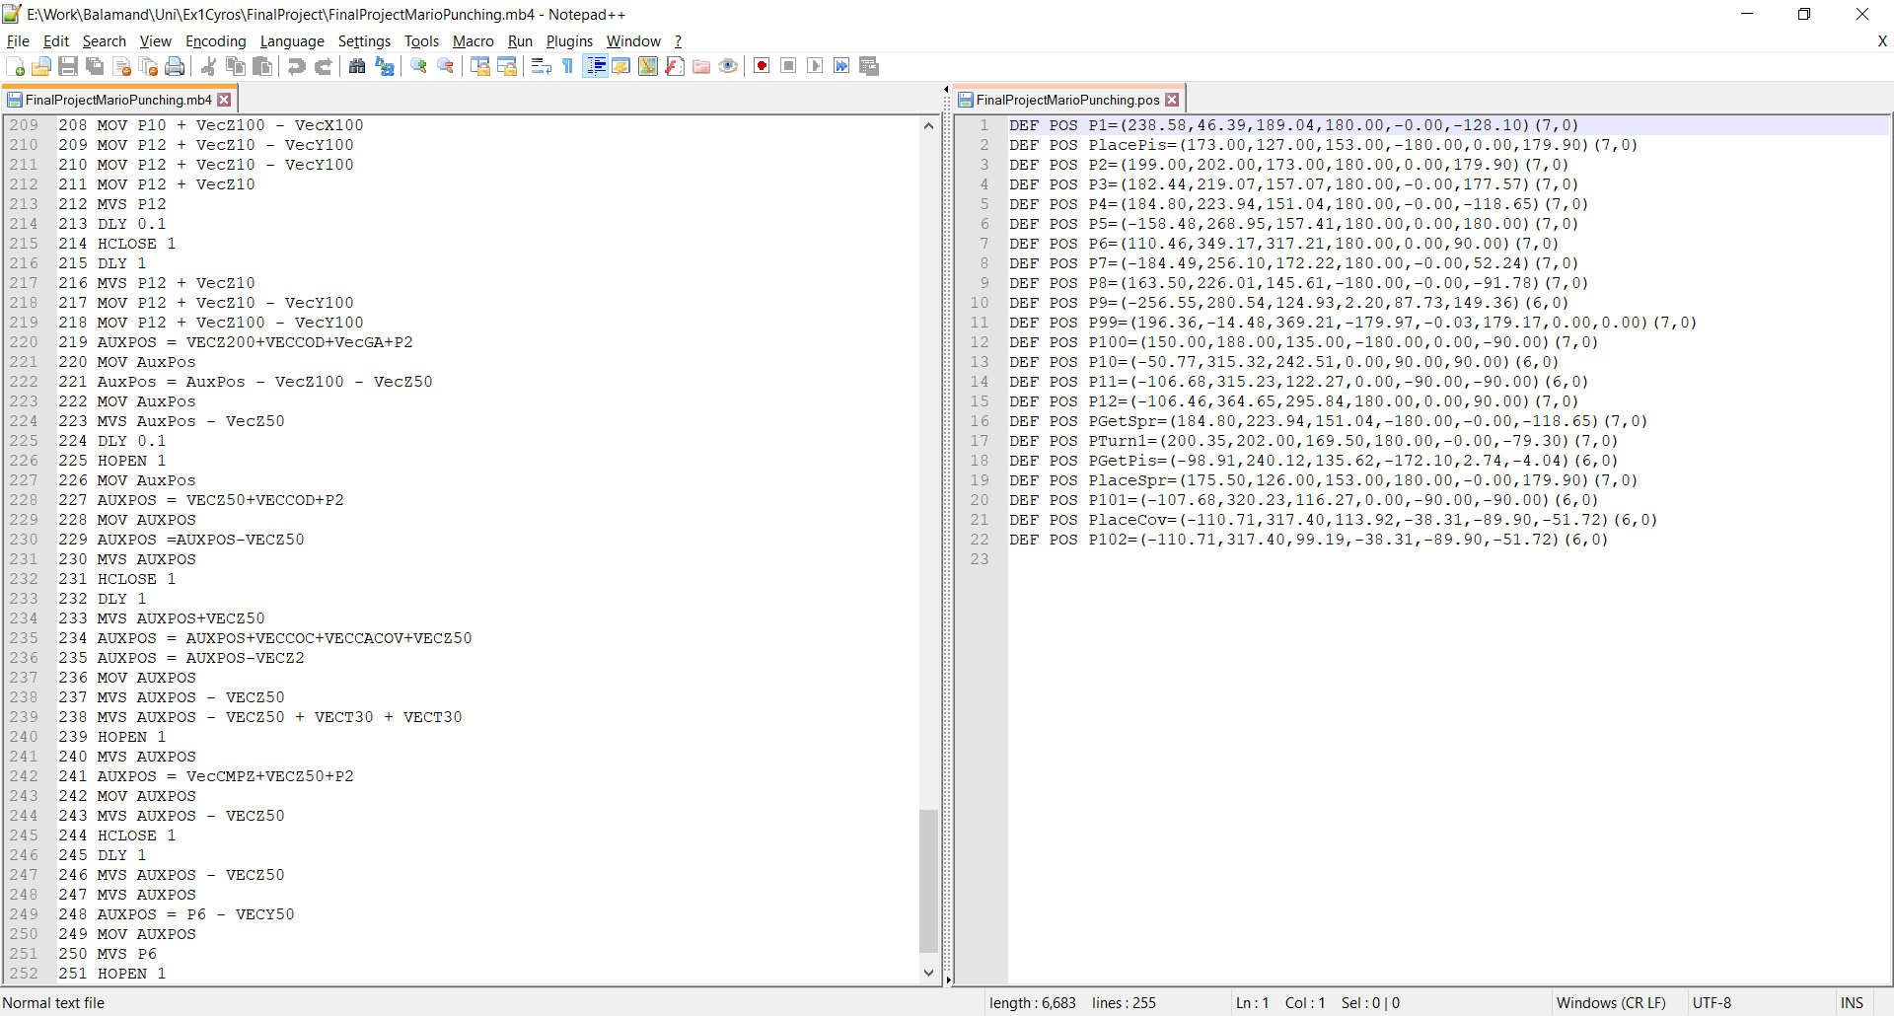Click the Paste toolbar icon
Image resolution: width=1894 pixels, height=1016 pixels.
click(262, 66)
